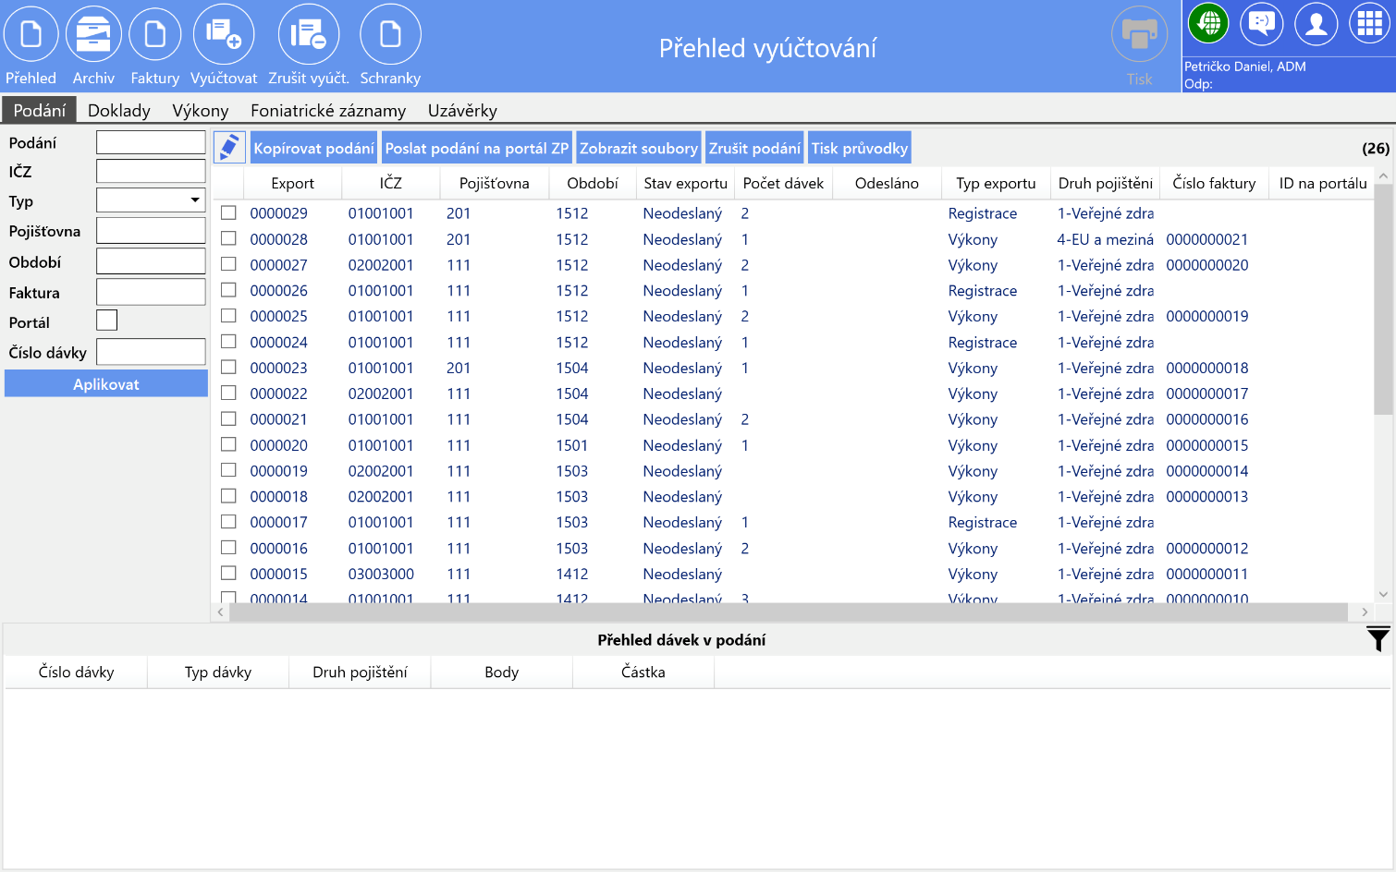1396x872 pixels.
Task: Switch to the Doklady tab
Action: pos(118,110)
